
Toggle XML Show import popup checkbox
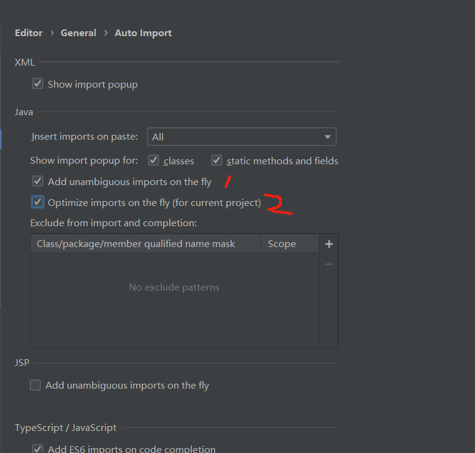38,84
